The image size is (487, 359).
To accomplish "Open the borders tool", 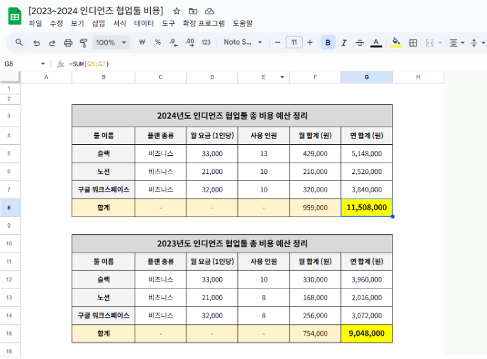I will pos(413,43).
